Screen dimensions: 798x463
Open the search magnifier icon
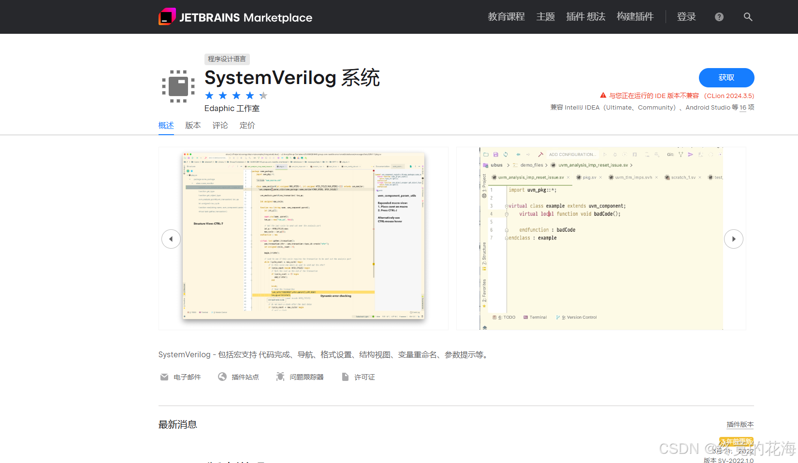748,17
